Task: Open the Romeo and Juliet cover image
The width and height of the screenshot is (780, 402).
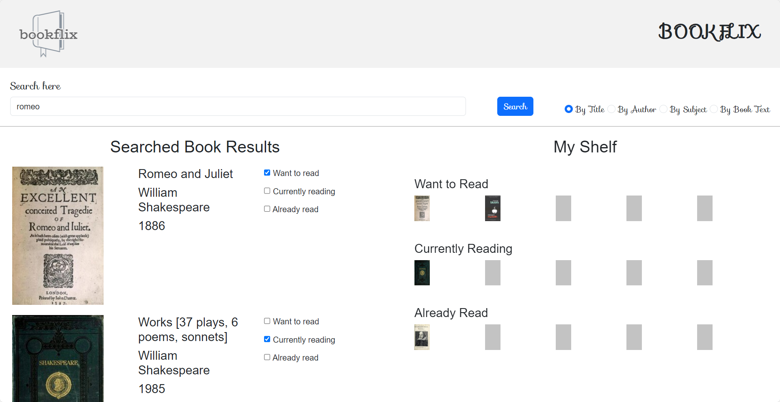Action: [58, 235]
